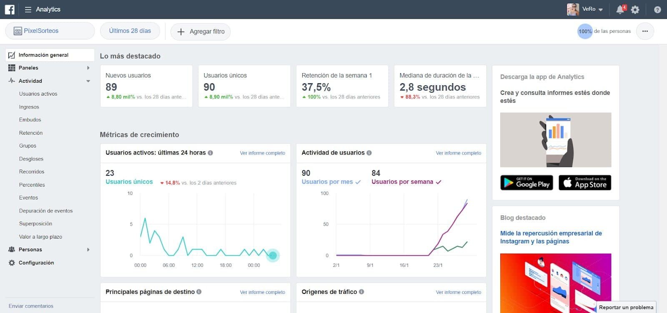Expand the Personas submenu arrow
The image size is (667, 313).
tap(88, 249)
